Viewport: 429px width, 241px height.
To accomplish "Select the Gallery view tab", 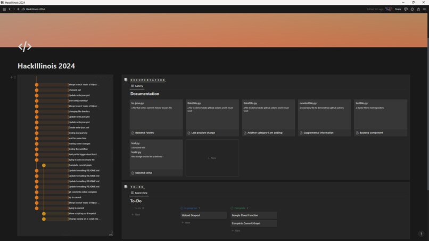I will point(137,86).
